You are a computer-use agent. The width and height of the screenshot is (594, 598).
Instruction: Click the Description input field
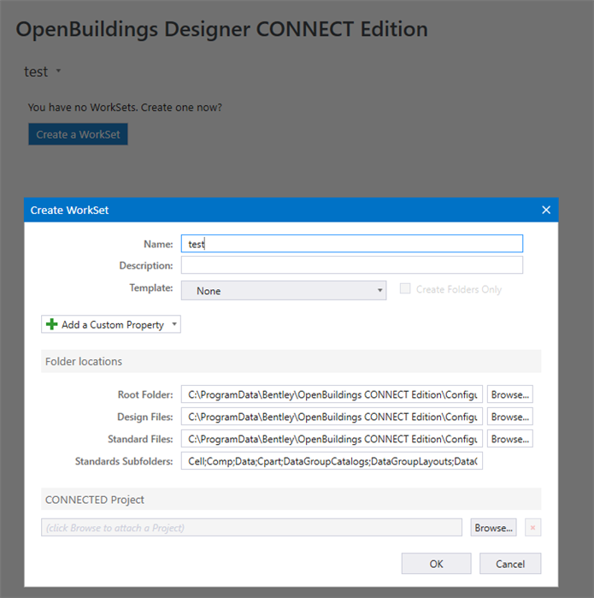pos(351,264)
